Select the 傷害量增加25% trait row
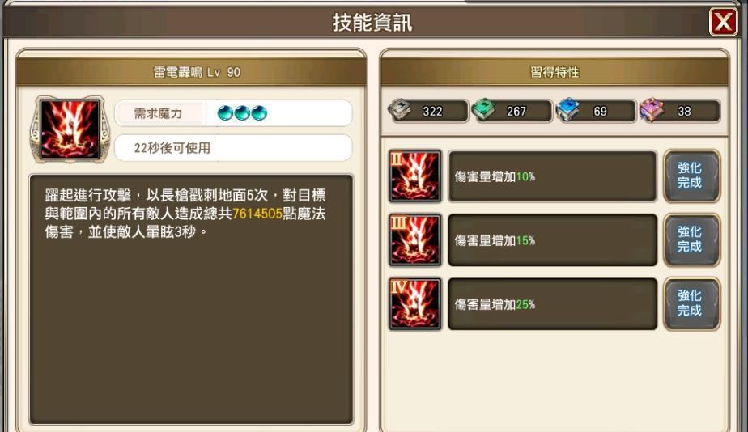748x432 pixels. (x=552, y=304)
